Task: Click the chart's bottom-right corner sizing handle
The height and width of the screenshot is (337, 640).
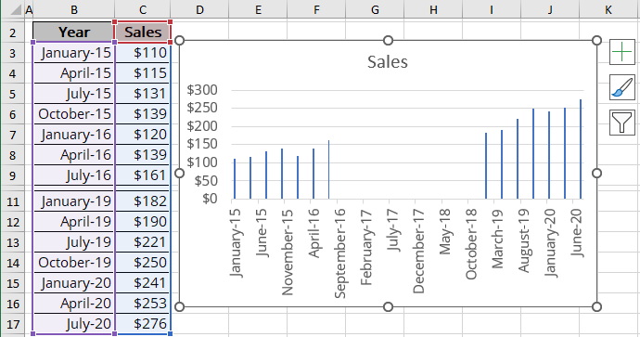Action: [596, 306]
